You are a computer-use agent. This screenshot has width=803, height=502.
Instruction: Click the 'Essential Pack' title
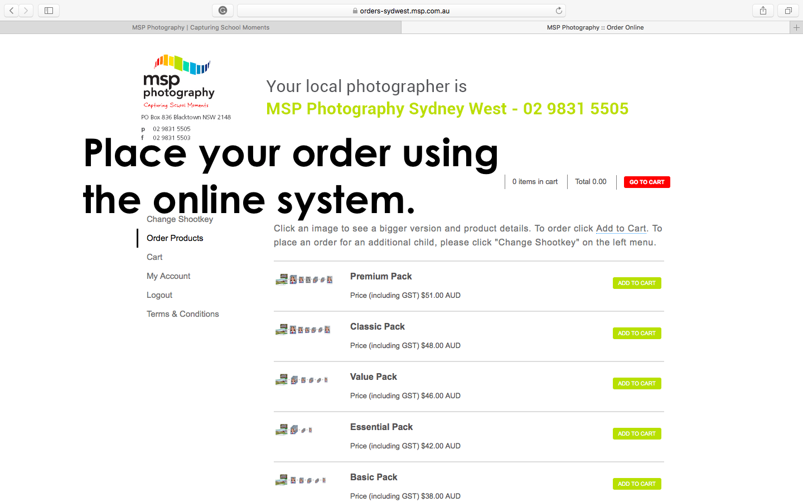(381, 427)
